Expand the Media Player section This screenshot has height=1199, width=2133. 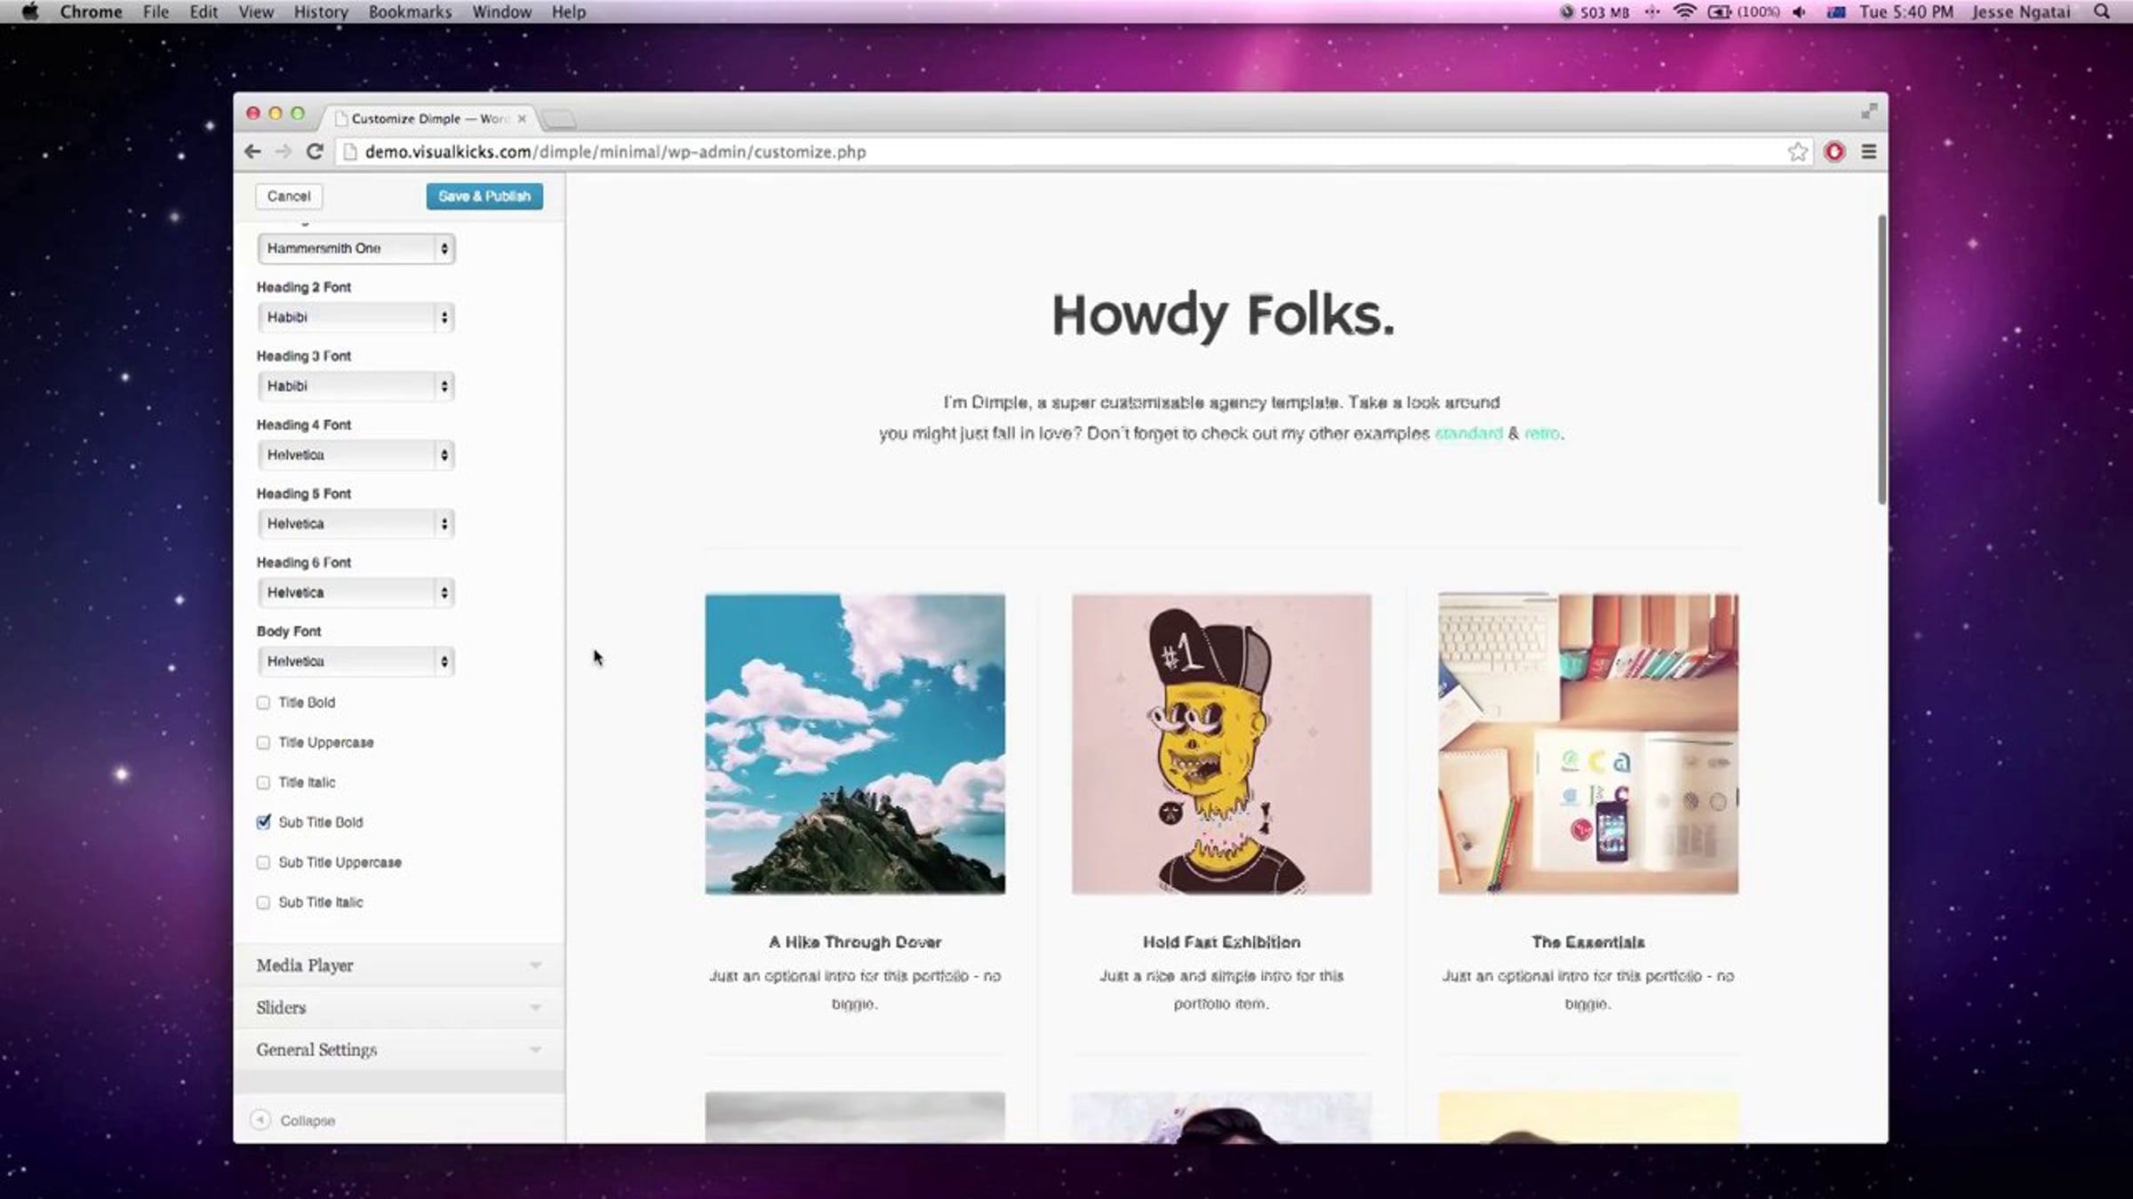(x=399, y=965)
